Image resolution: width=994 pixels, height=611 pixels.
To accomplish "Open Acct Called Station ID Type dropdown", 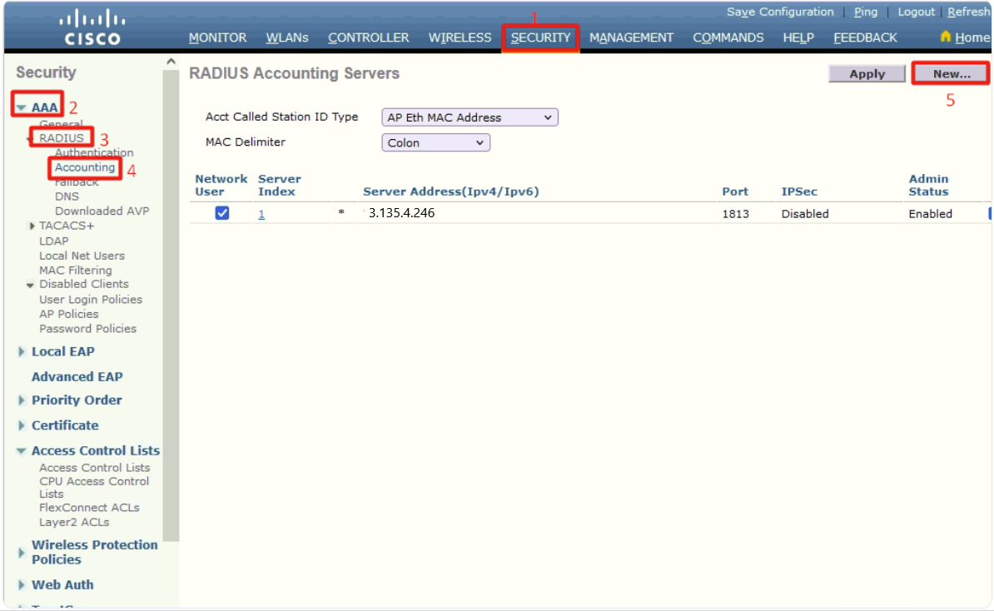I will point(470,117).
